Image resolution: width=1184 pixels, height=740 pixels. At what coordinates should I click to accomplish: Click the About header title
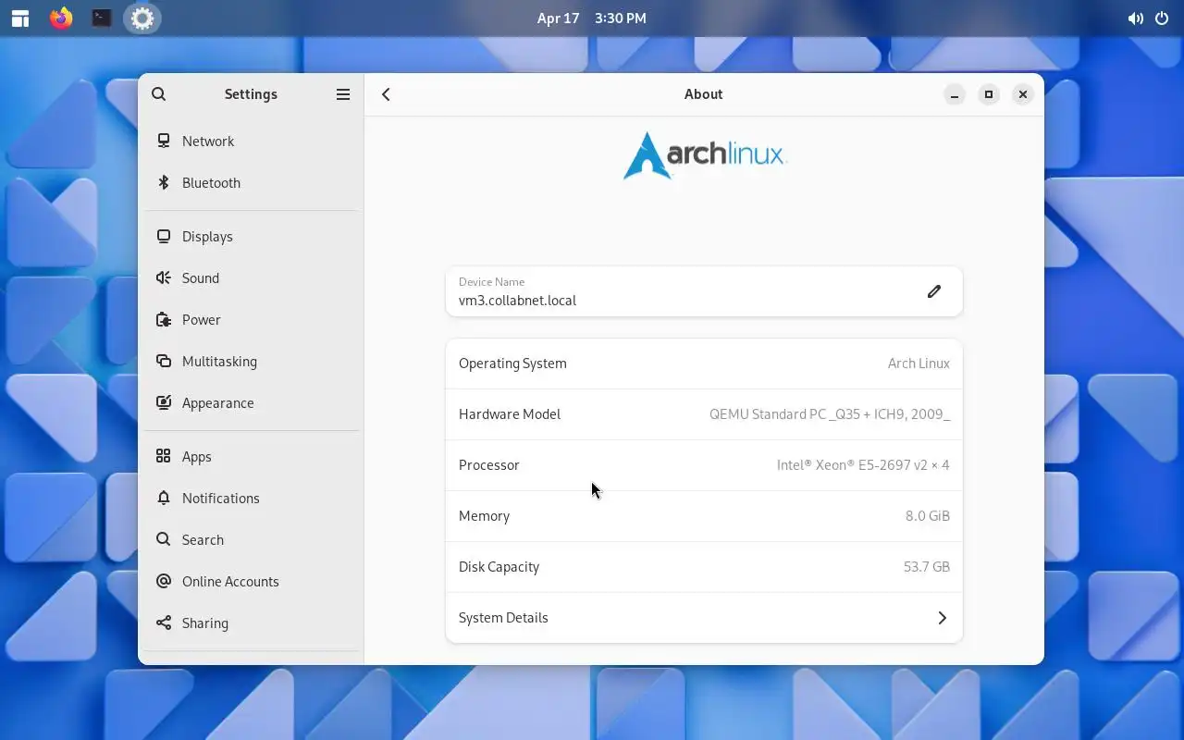pyautogui.click(x=704, y=94)
